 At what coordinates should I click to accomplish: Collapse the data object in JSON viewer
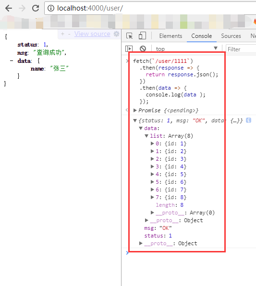[12, 61]
